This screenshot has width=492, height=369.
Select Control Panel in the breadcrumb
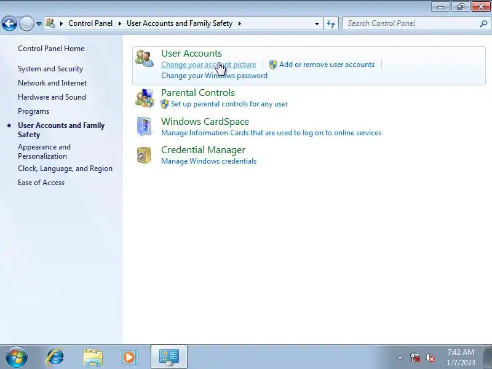tap(90, 23)
